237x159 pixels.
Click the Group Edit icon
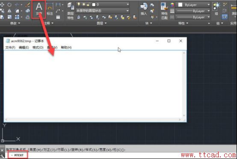pyautogui.click(x=225, y=11)
